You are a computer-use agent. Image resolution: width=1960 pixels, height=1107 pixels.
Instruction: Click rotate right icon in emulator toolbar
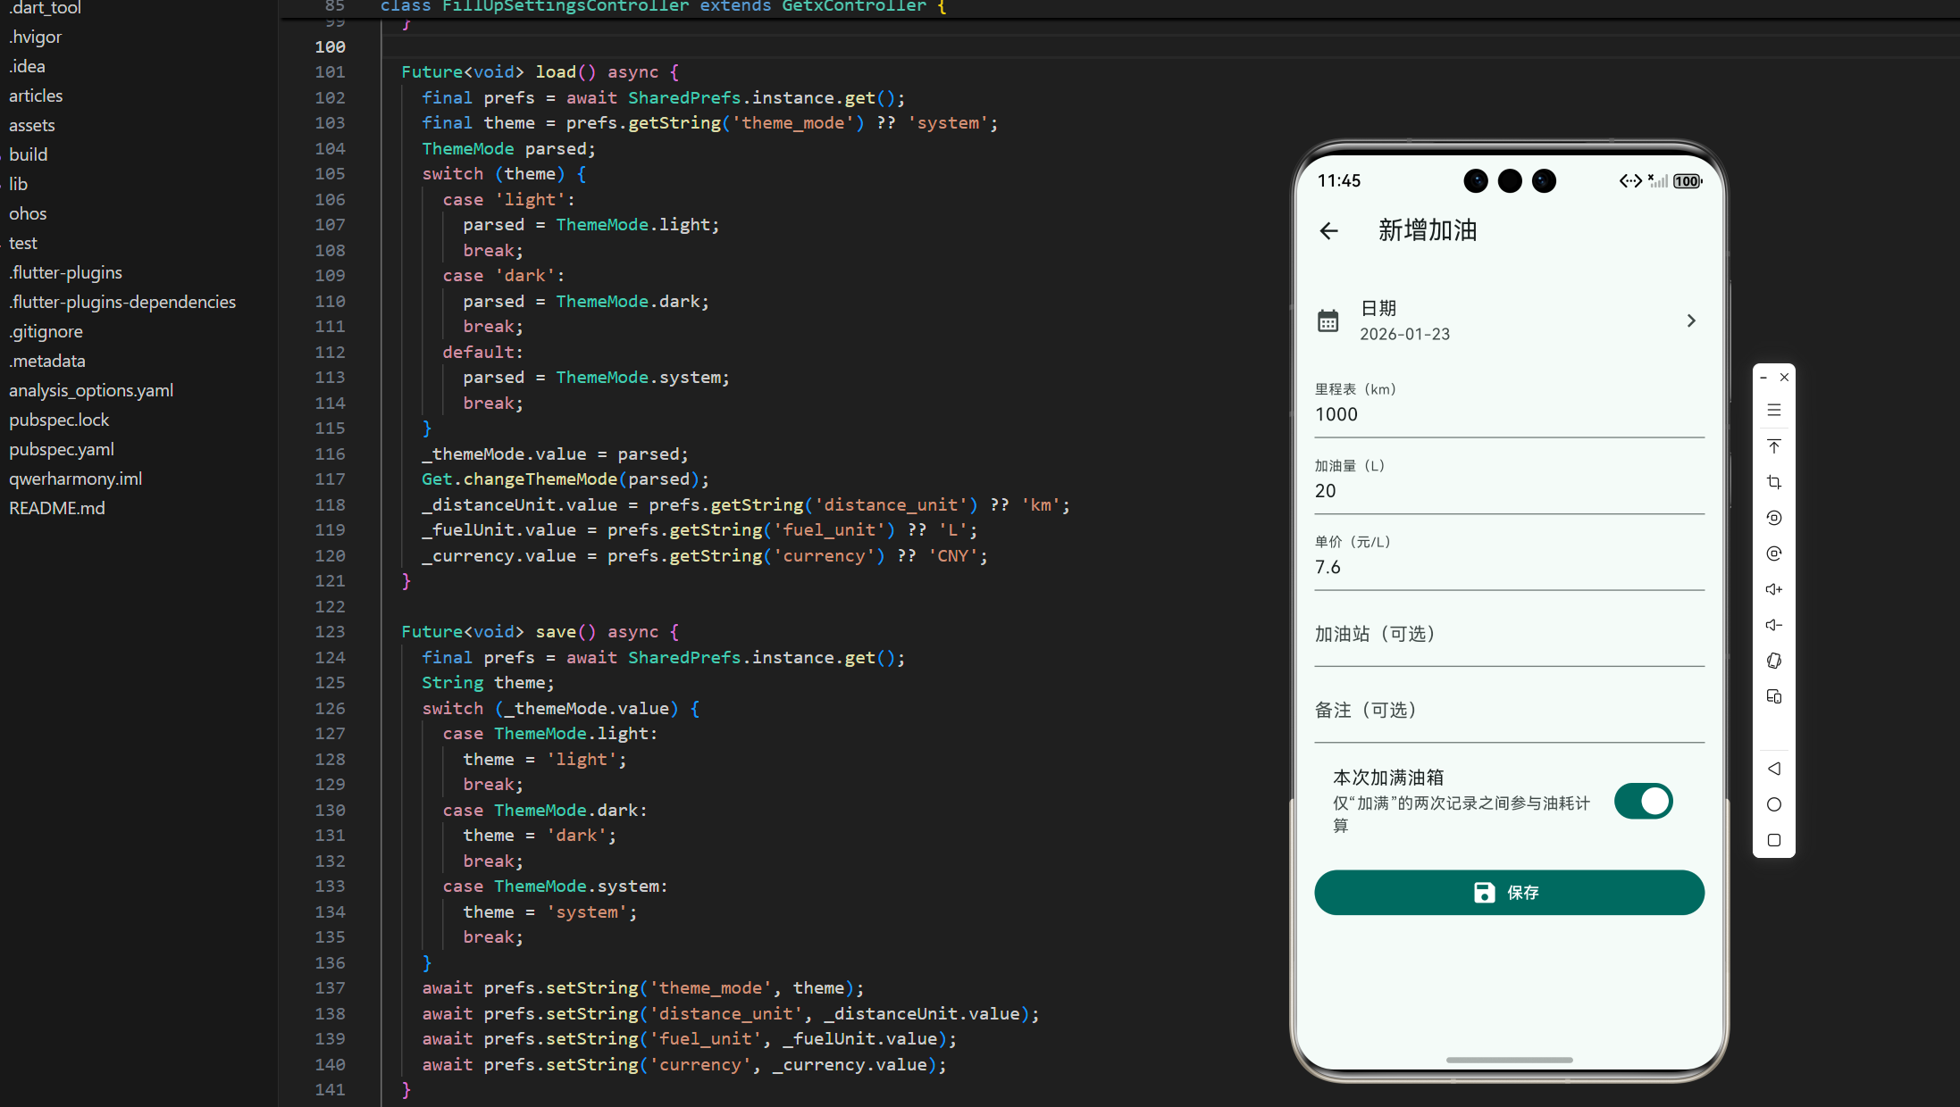pos(1774,553)
